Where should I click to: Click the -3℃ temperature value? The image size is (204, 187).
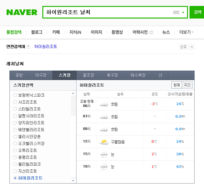pyautogui.click(x=154, y=104)
